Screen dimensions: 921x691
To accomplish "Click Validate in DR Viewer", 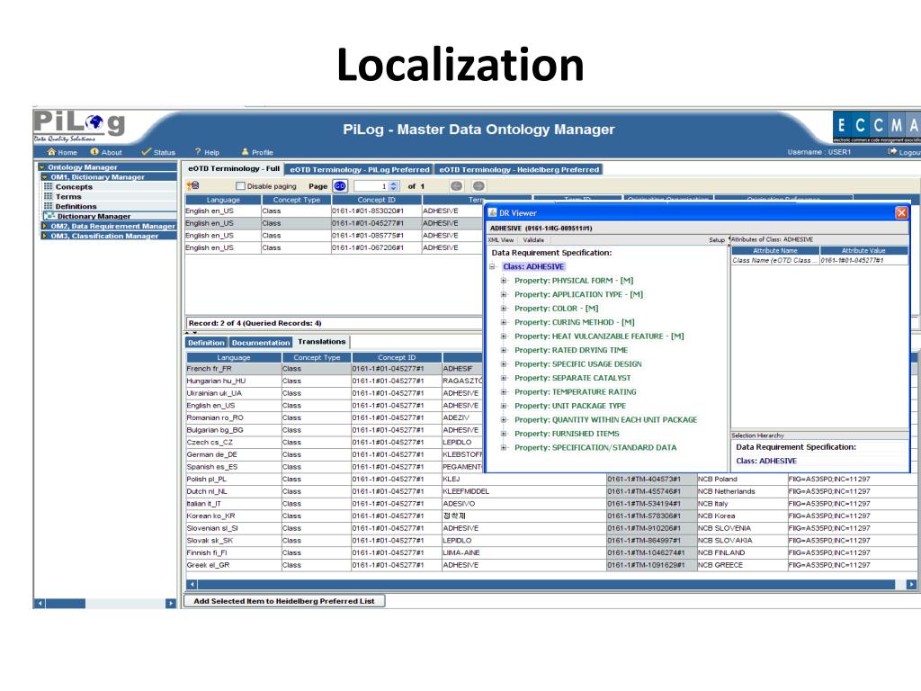I will pos(533,239).
